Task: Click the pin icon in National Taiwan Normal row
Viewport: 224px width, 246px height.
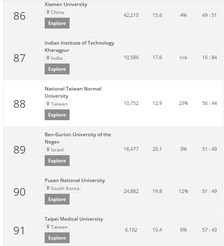Action: [x=48, y=104]
